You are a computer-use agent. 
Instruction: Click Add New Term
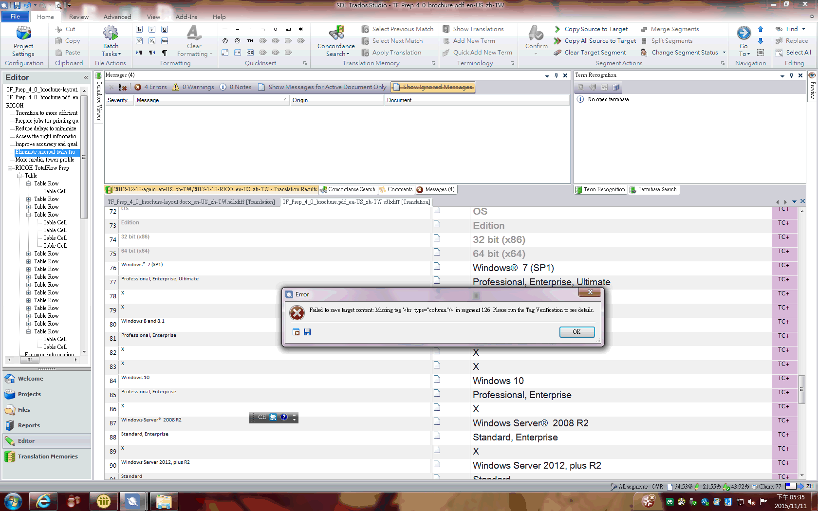(468, 41)
